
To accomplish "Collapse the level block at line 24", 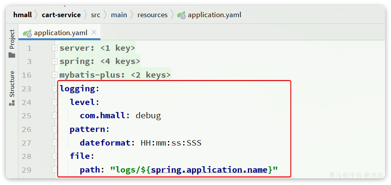I will click(55, 102).
